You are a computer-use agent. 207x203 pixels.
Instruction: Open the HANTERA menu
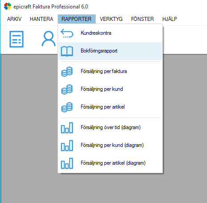[x=41, y=19]
